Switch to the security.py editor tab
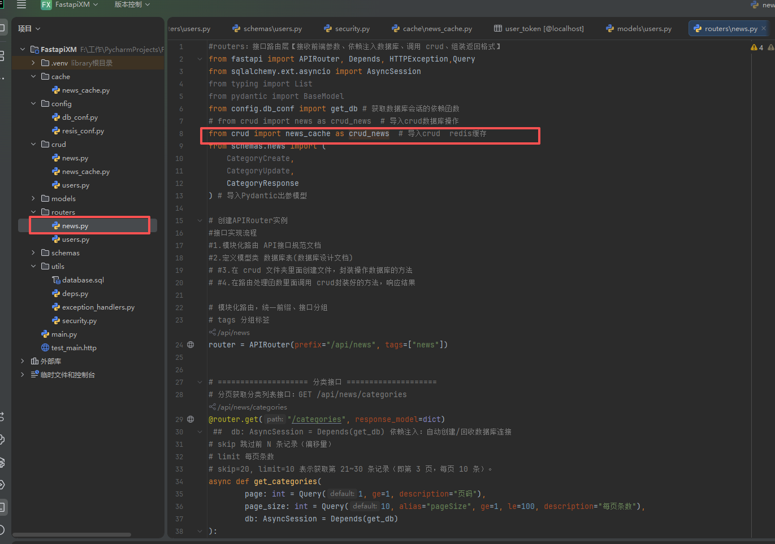Viewport: 775px width, 544px height. click(x=347, y=29)
